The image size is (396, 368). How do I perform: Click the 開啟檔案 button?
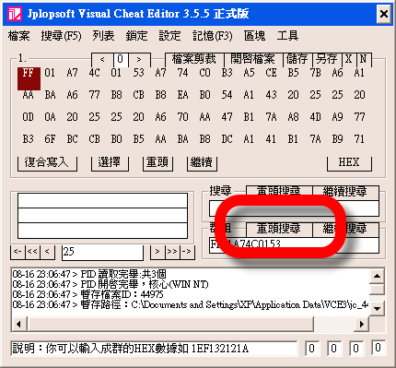pyautogui.click(x=252, y=59)
